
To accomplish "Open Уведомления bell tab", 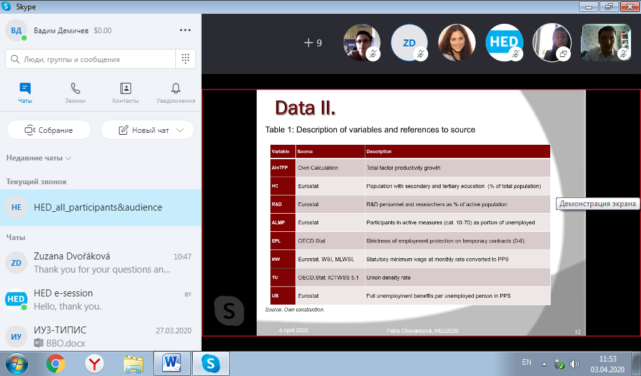I will [x=175, y=93].
